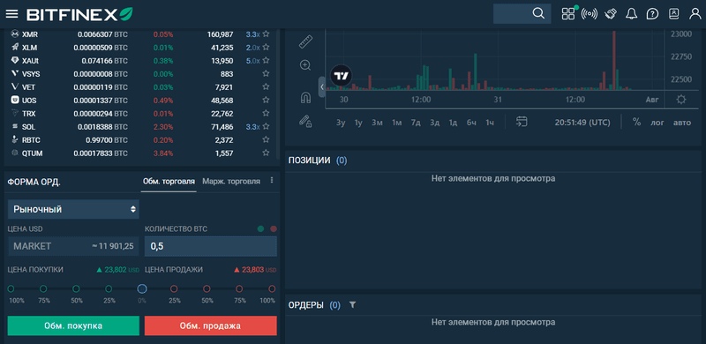Screen dimensions: 706x344
Task: Set the center 0% slider handle
Action: 142,288
